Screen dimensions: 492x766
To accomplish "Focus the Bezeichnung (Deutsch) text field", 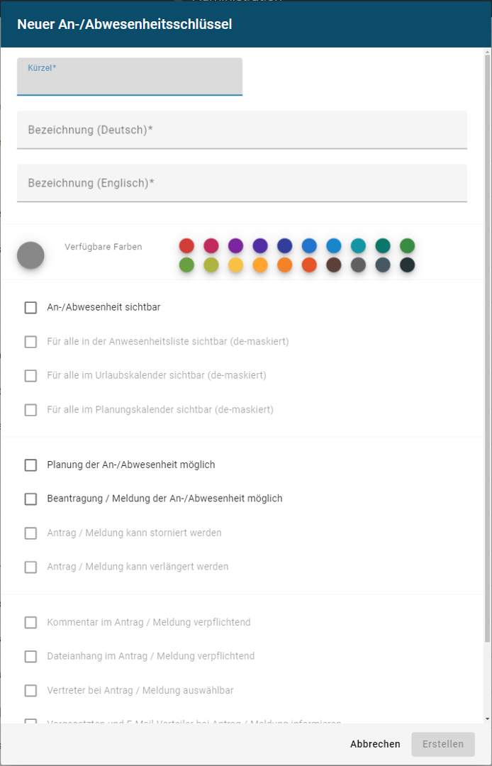I will [242, 130].
